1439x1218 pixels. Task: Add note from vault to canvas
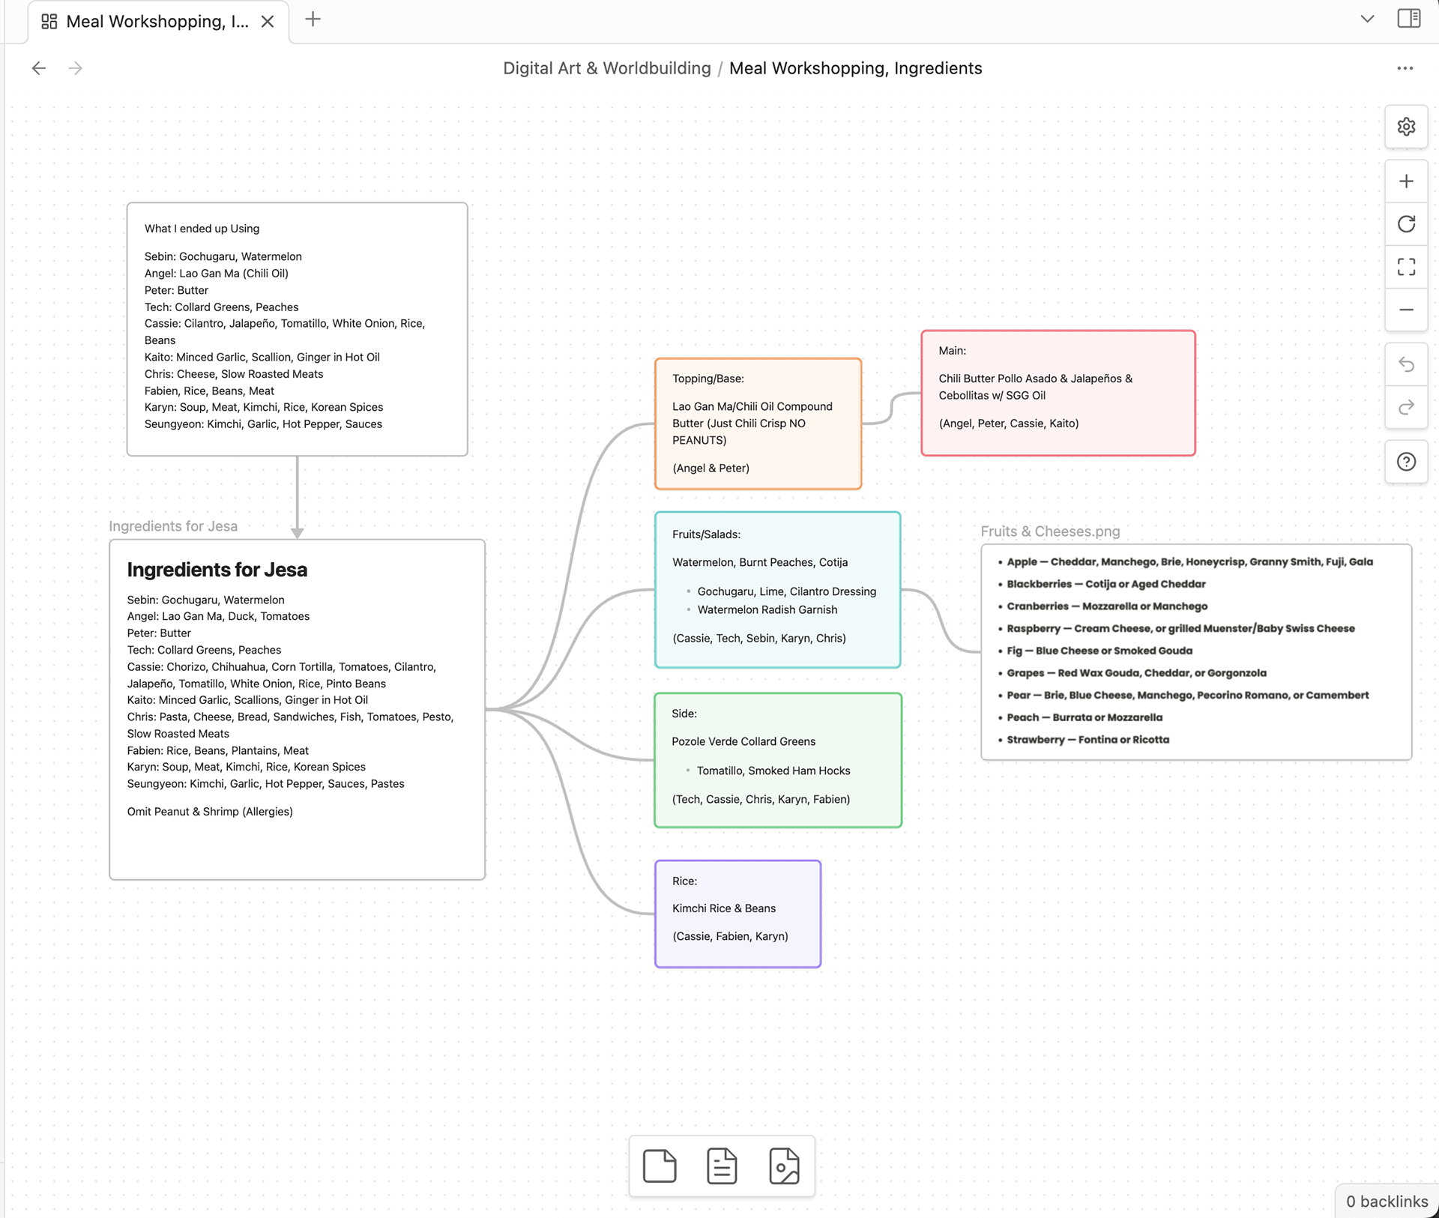click(x=722, y=1166)
